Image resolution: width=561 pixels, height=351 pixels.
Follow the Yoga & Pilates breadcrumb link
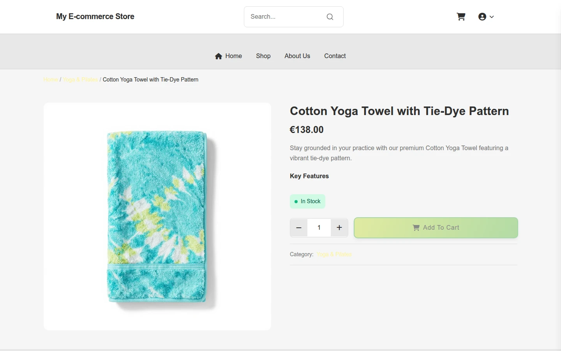(x=80, y=80)
